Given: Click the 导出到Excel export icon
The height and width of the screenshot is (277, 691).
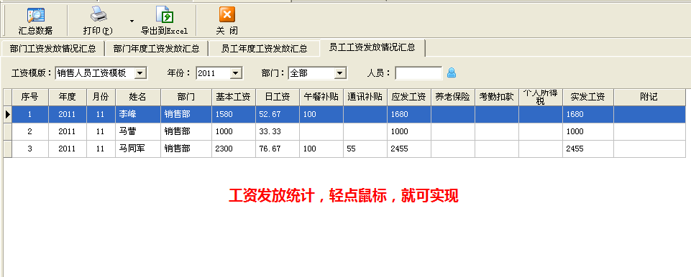Looking at the screenshot, I should click(165, 15).
